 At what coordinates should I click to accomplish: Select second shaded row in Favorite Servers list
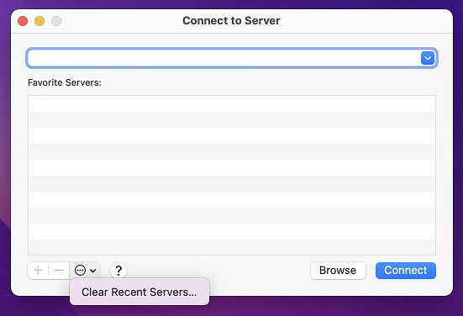point(232,151)
